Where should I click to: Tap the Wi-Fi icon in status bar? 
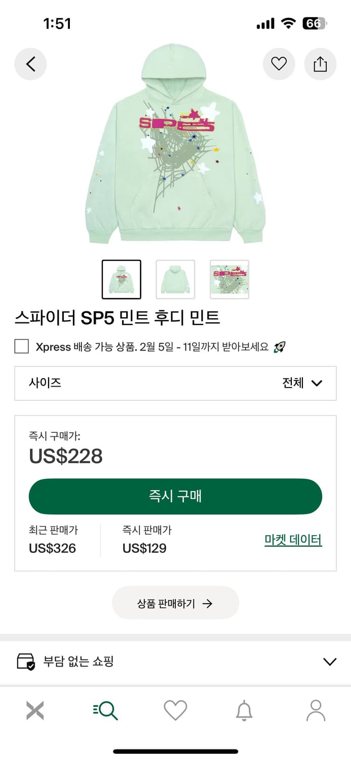(289, 23)
